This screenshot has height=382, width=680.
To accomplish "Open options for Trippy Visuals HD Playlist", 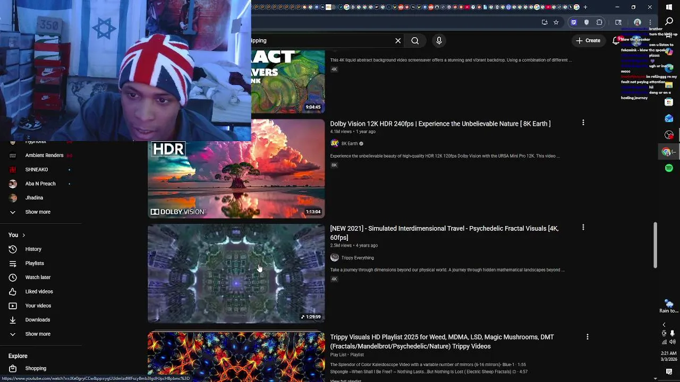I will pos(587,337).
